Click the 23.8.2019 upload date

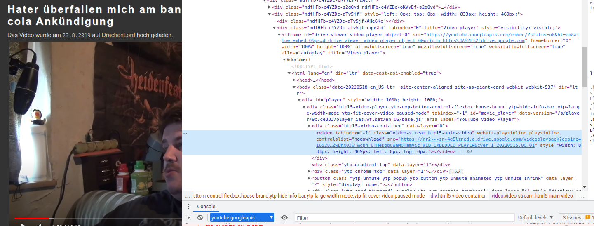point(76,35)
